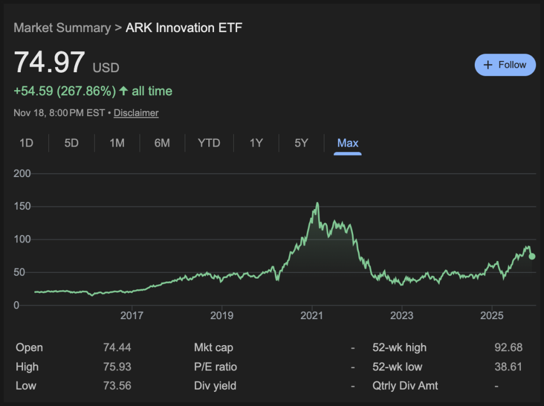Image resolution: width=544 pixels, height=406 pixels.
Task: View the 1Y price history
Action: 256,143
